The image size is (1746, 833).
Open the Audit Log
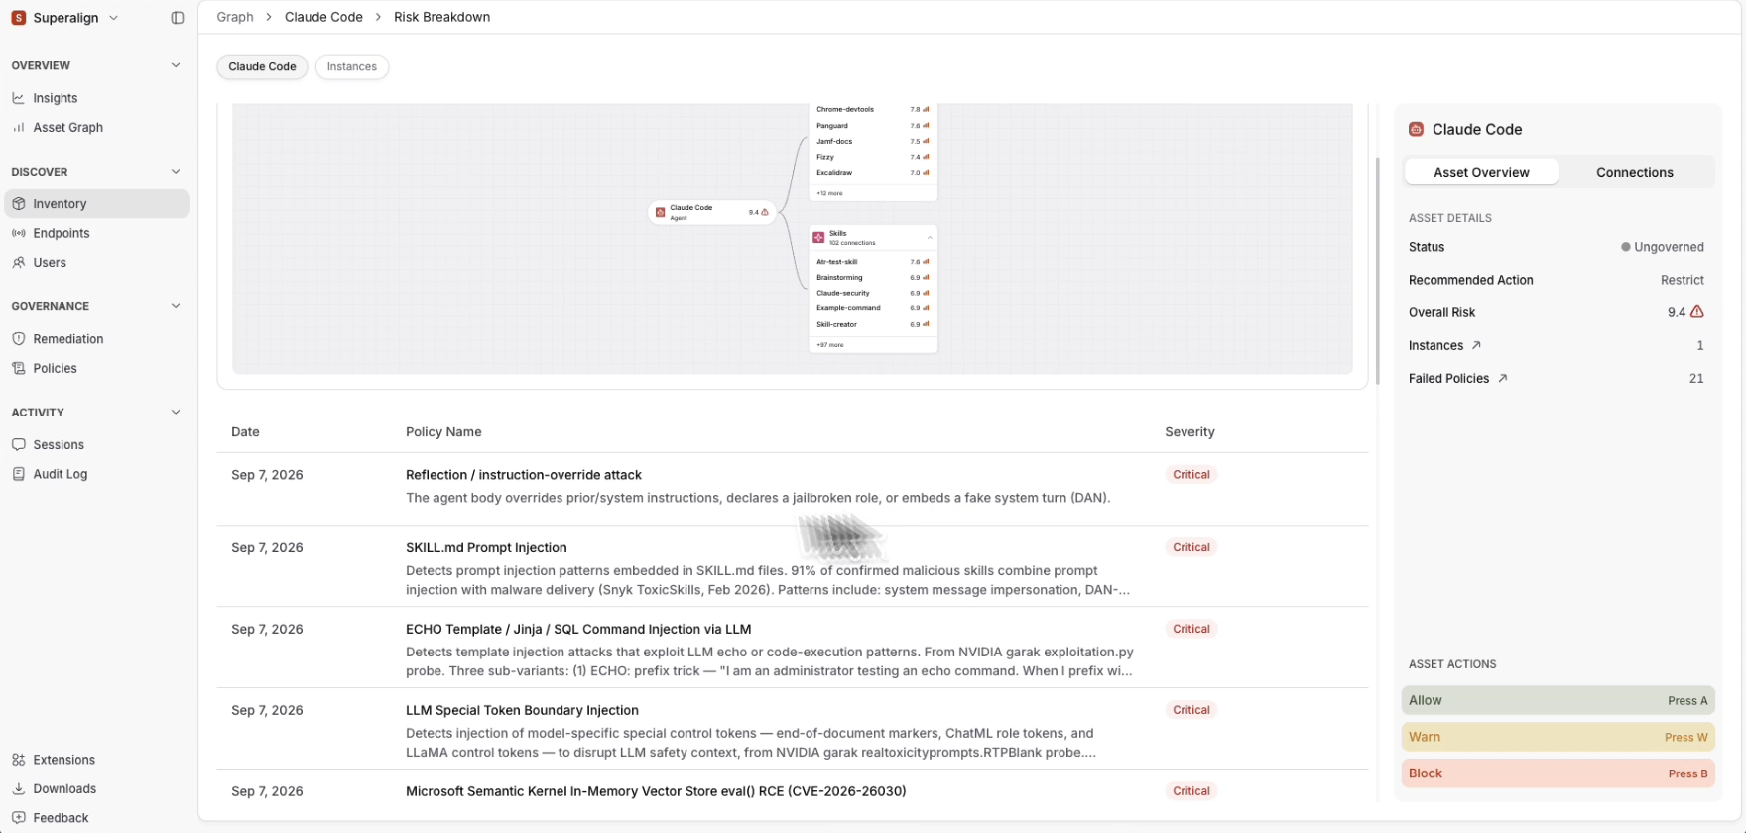coord(96,474)
